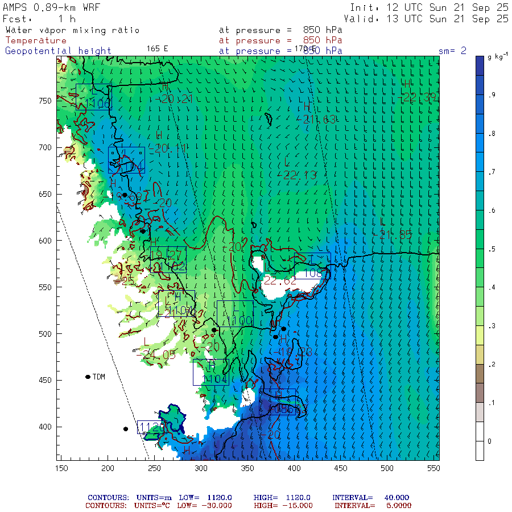Click the red '-22.13' temperature low value
The height and width of the screenshot is (512, 512).
[297, 175]
